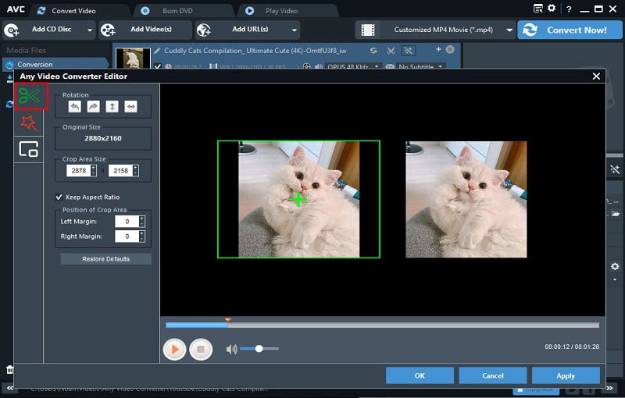Click the Convert Now! button
Screen dimensions: 625x398
pos(570,30)
